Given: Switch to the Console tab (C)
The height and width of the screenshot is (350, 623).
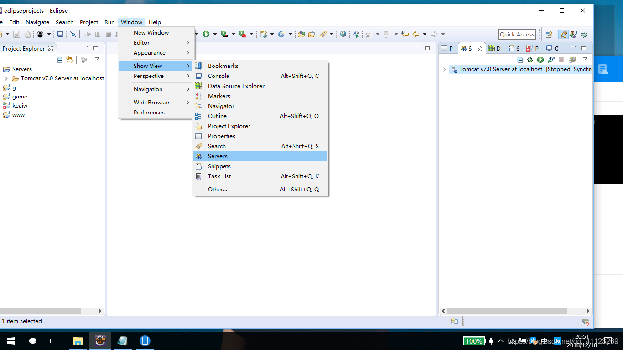Looking at the screenshot, I should (x=552, y=48).
